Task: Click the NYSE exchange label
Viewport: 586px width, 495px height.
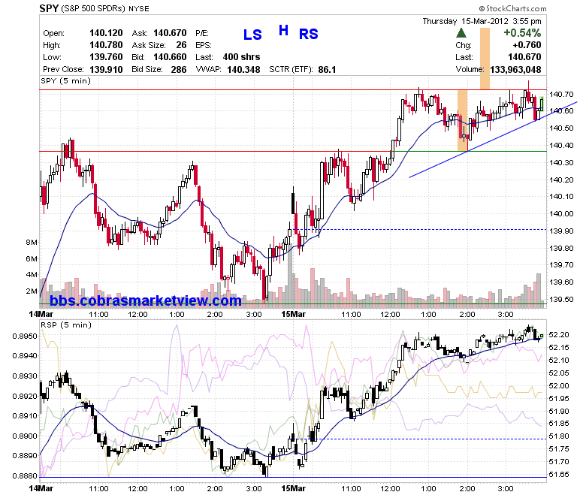Action: (139, 8)
